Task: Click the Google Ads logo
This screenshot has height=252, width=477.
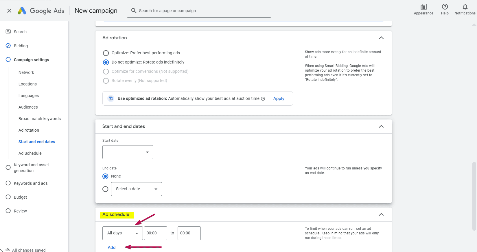Action: pyautogui.click(x=22, y=11)
